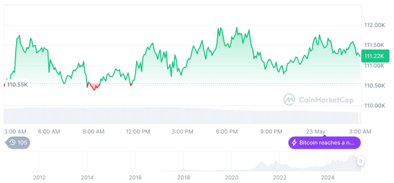Click the 110.00K price axis label
This screenshot has width=394, height=183.
tap(374, 105)
